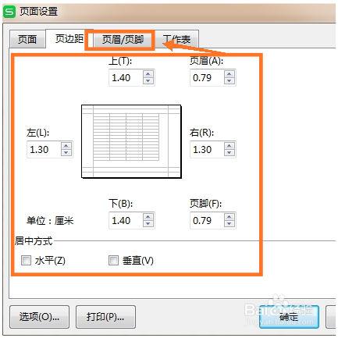Enable horizontal centering (水平) checkbox
This screenshot has height=338, width=338.
26,260
